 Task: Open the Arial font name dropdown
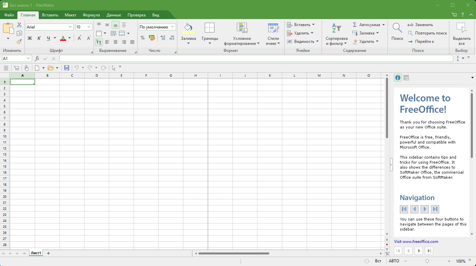tap(49, 27)
